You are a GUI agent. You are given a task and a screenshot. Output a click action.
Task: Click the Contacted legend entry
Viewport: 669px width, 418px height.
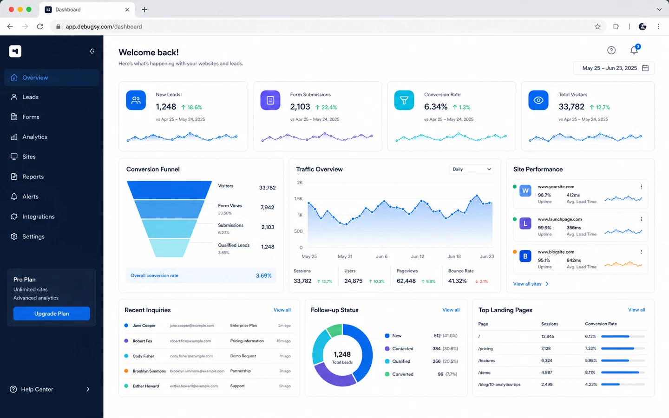(422, 348)
